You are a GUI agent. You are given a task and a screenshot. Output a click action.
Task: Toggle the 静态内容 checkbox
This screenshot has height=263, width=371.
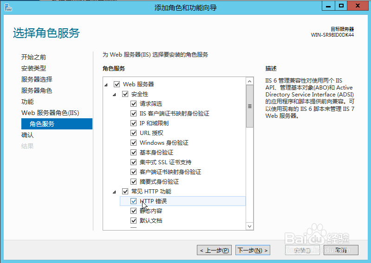tap(133, 211)
